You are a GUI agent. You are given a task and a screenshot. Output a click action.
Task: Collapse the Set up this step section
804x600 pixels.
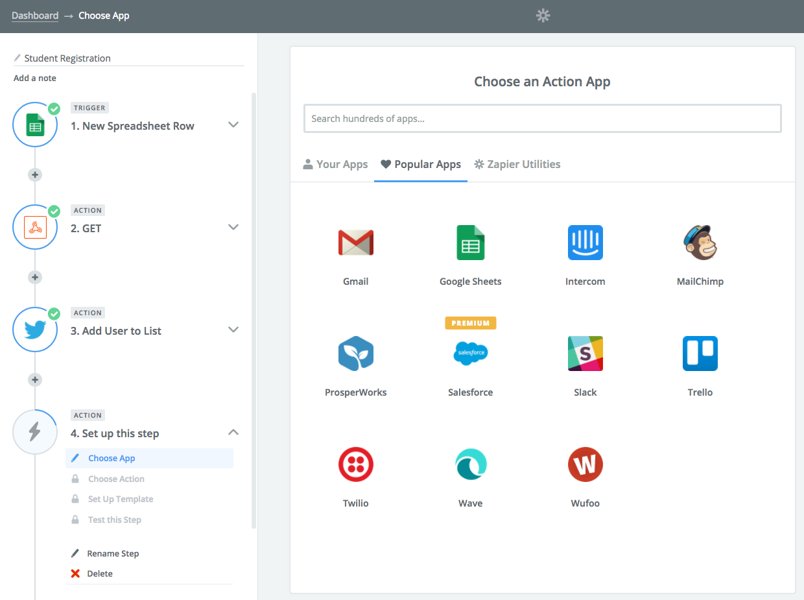(x=233, y=432)
